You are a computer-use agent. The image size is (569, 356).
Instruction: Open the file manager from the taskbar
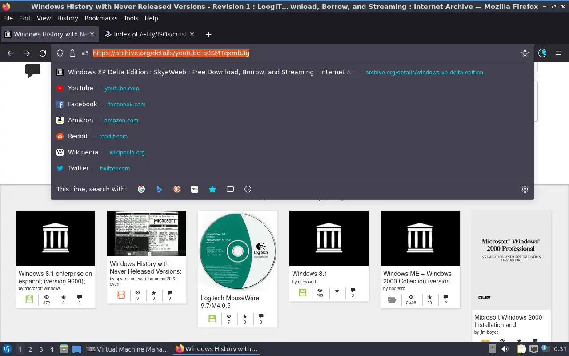click(64, 349)
